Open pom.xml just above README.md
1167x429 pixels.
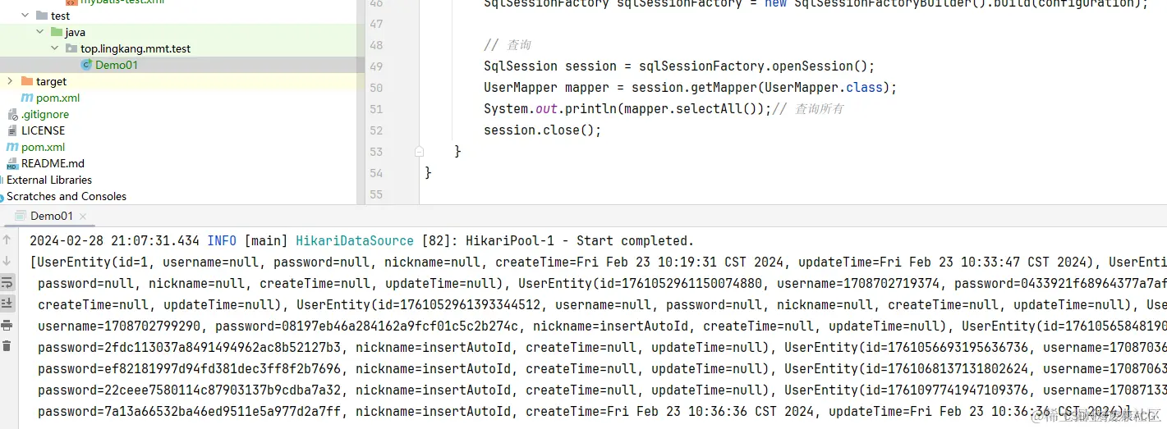[x=43, y=147]
